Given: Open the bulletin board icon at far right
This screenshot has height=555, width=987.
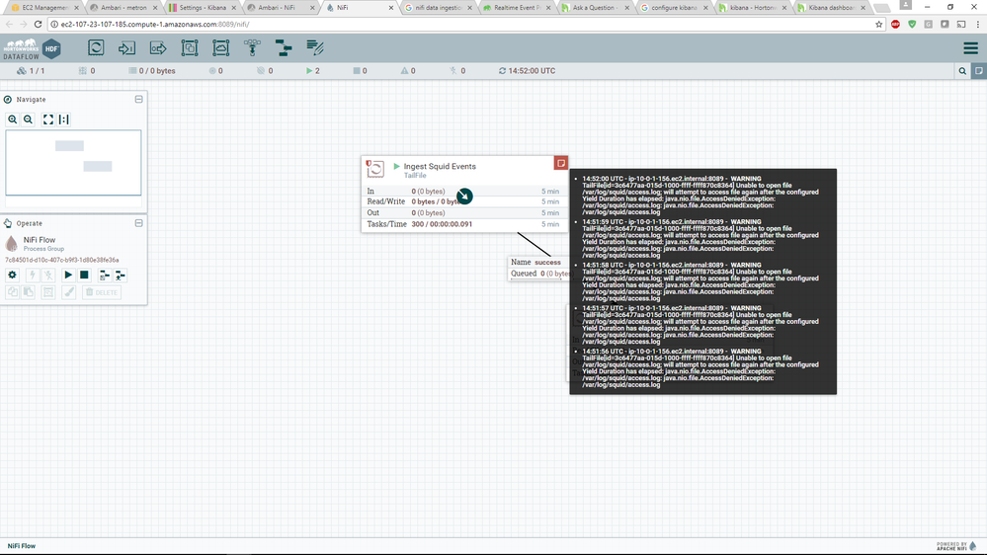Looking at the screenshot, I should click(979, 71).
